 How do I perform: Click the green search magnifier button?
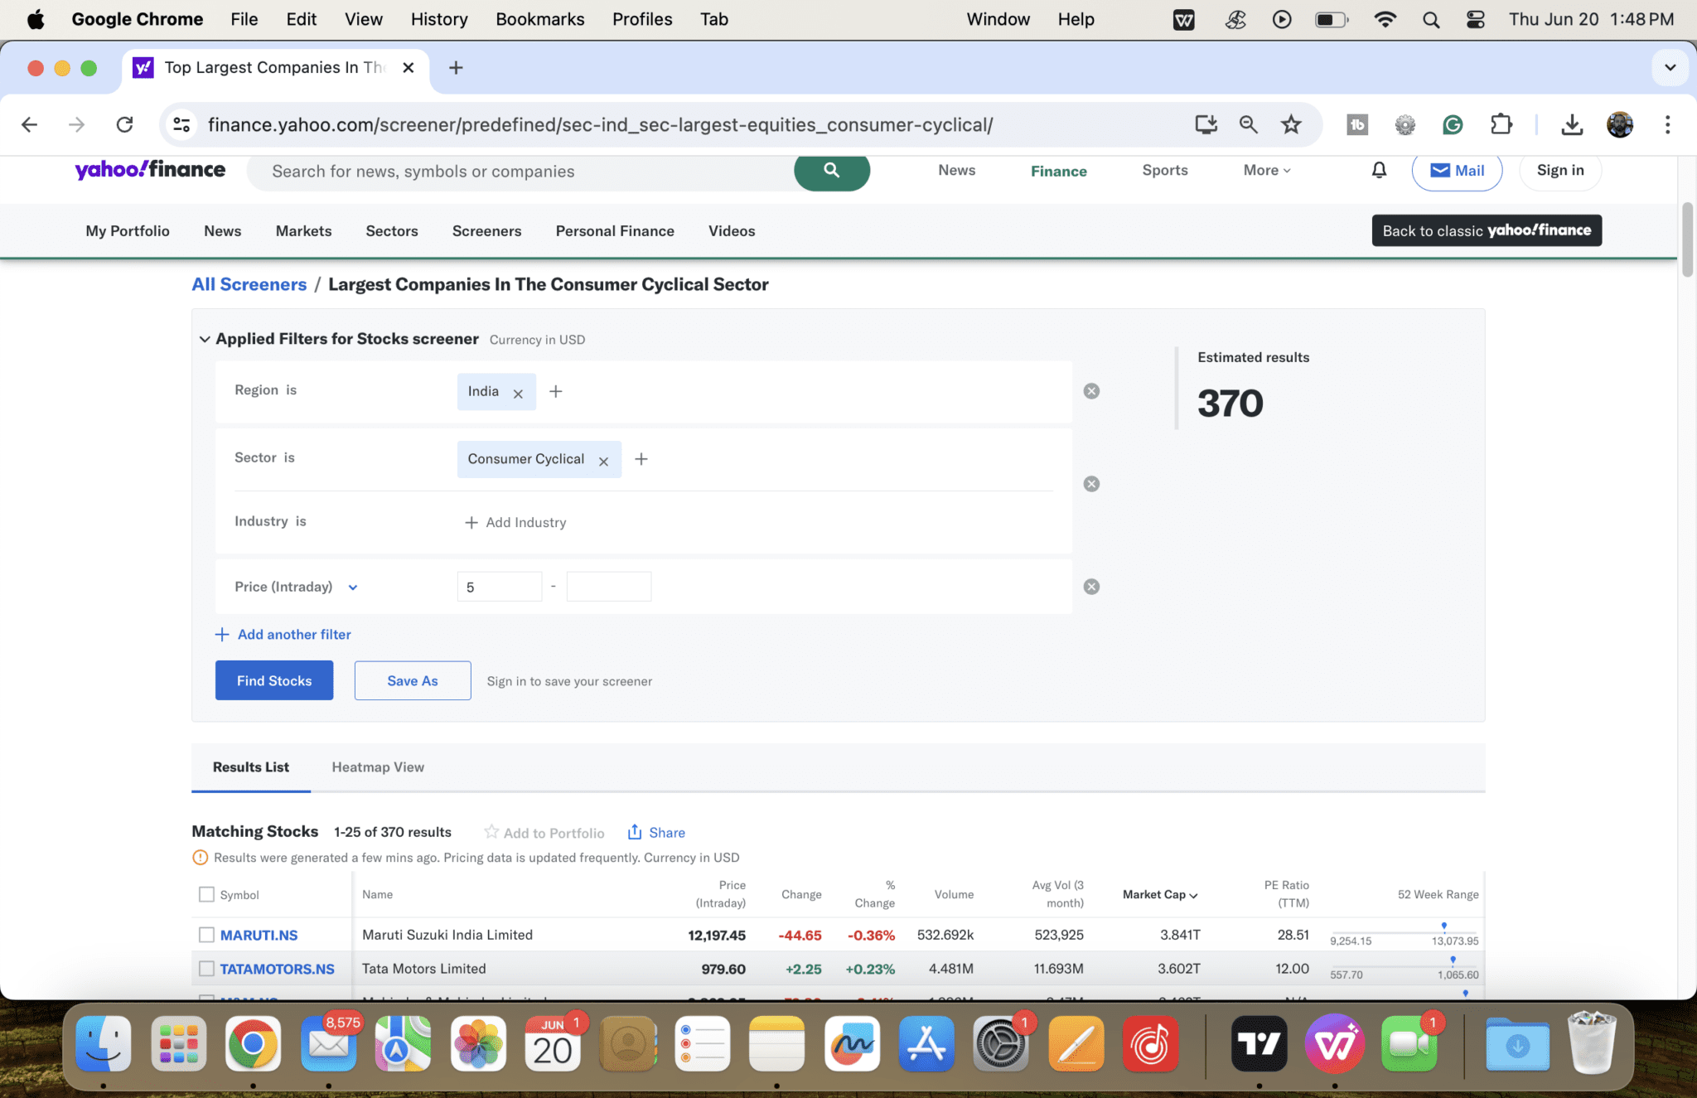click(831, 171)
